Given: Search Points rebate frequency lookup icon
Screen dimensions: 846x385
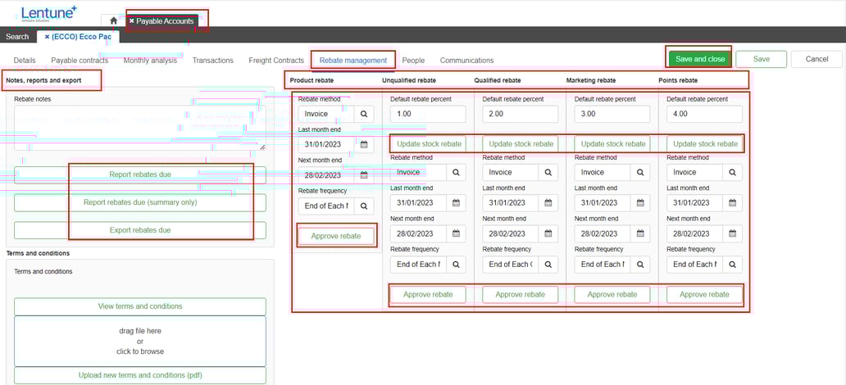Looking at the screenshot, I should click(733, 265).
